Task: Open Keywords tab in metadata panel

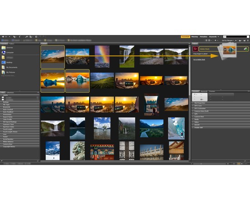Action: [204, 91]
